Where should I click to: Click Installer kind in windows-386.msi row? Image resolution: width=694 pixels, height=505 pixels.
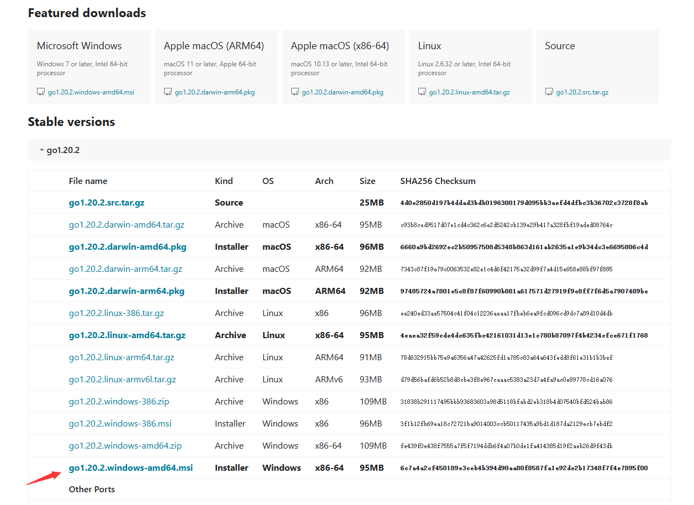coord(230,424)
